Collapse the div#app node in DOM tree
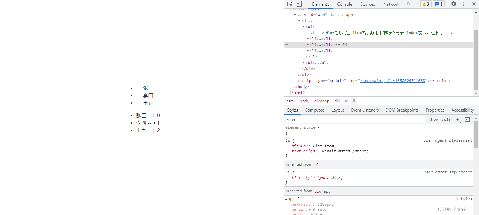 (295, 15)
